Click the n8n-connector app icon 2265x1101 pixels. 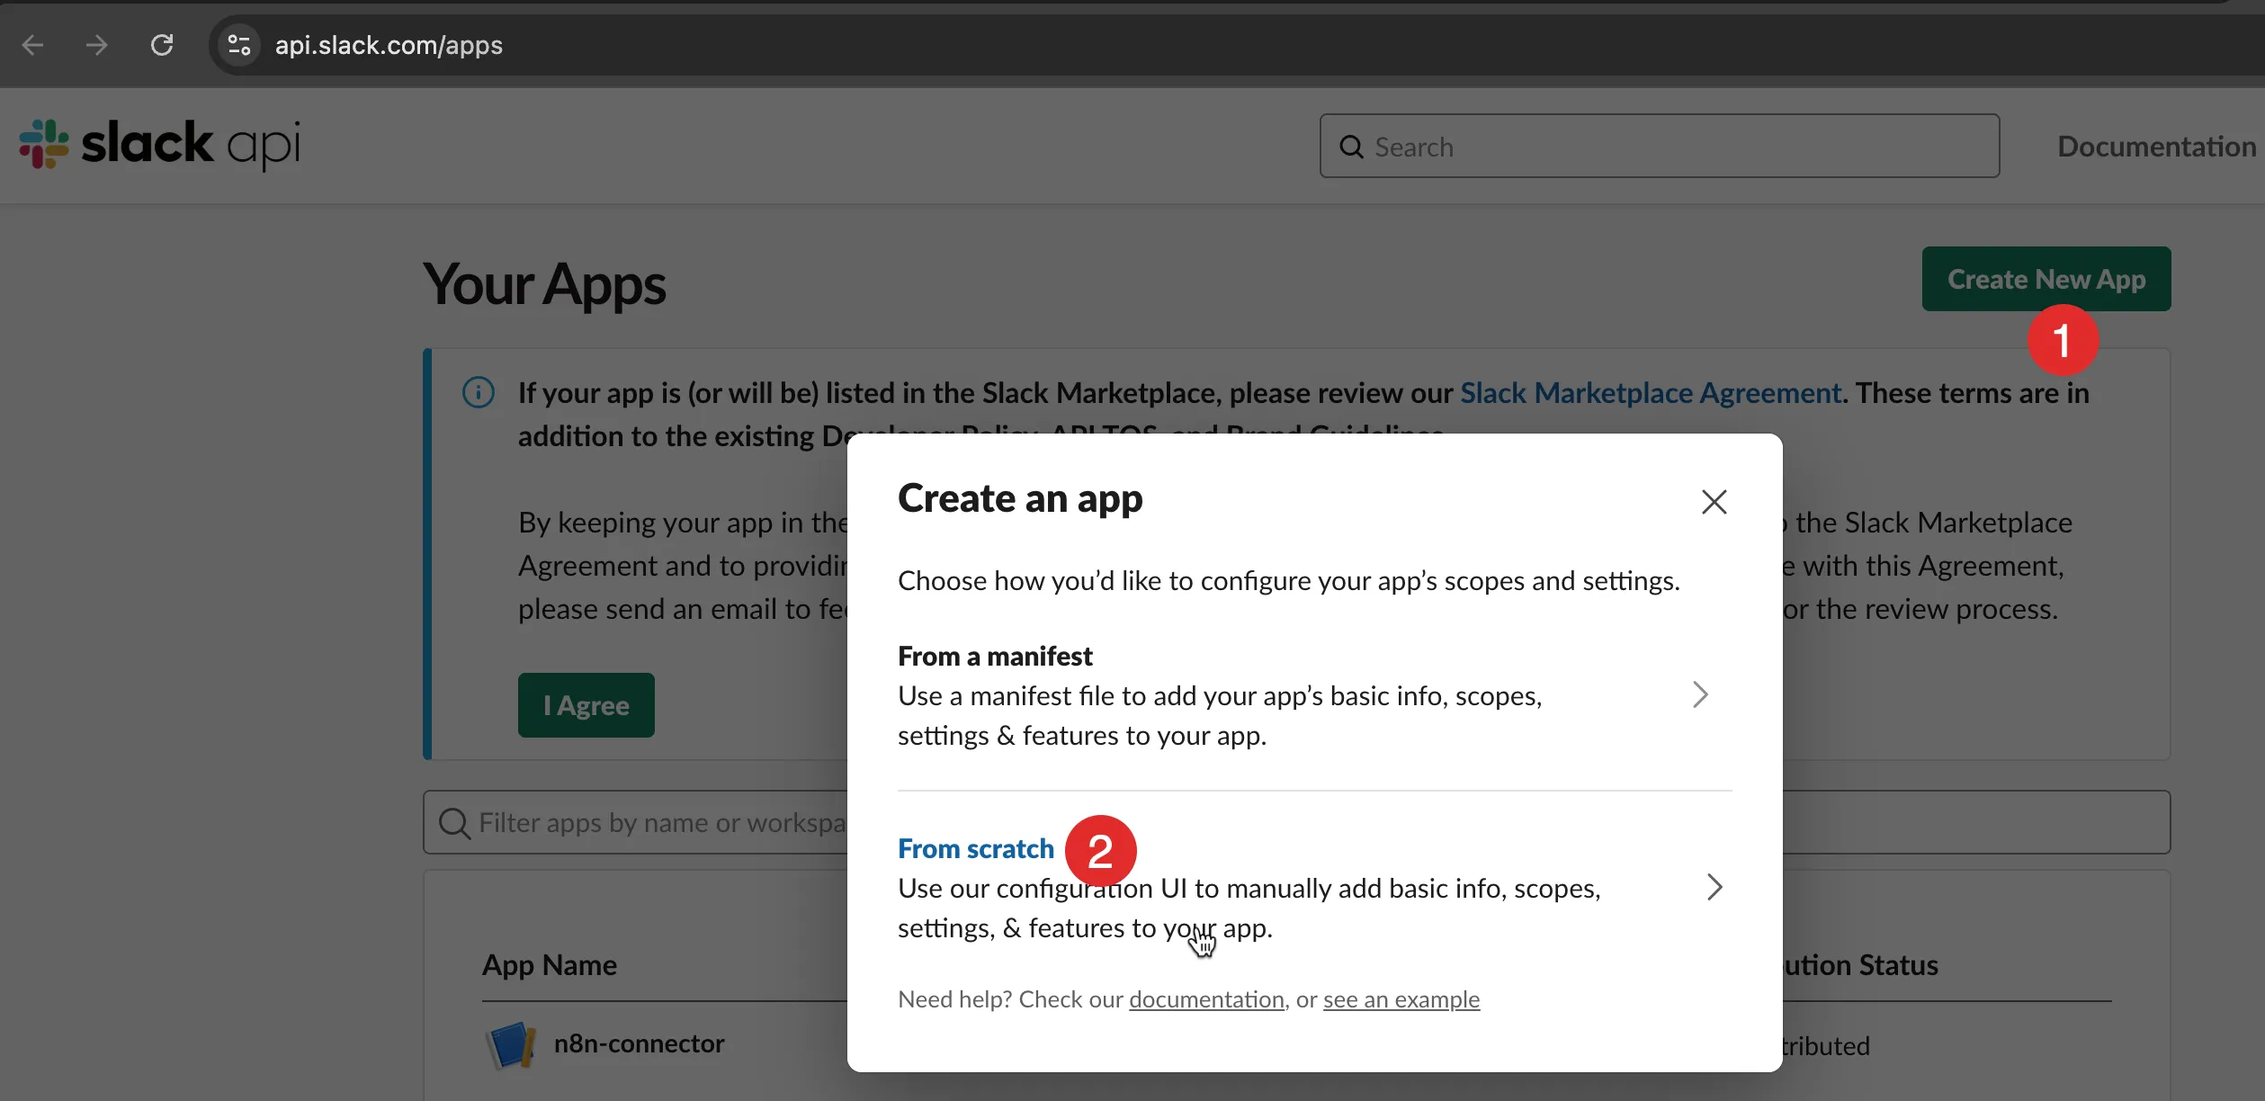point(511,1044)
